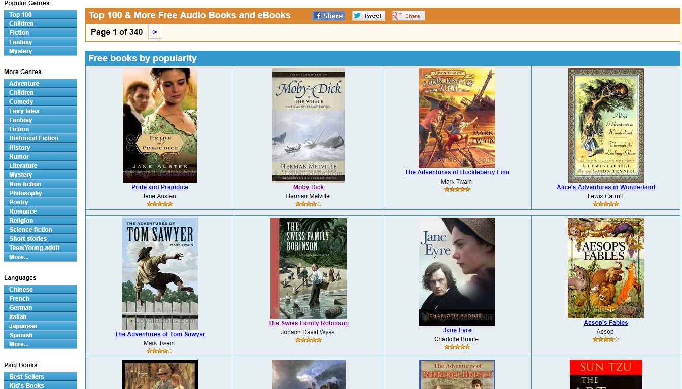
Task: Open Alice's Adventures in Wonderland link
Action: [x=606, y=187]
